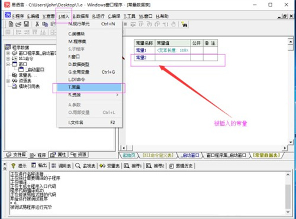The width and height of the screenshot is (296, 219).
Task: Click the hand breakpoint icon in debug toolbar
Action: [x=173, y=24]
